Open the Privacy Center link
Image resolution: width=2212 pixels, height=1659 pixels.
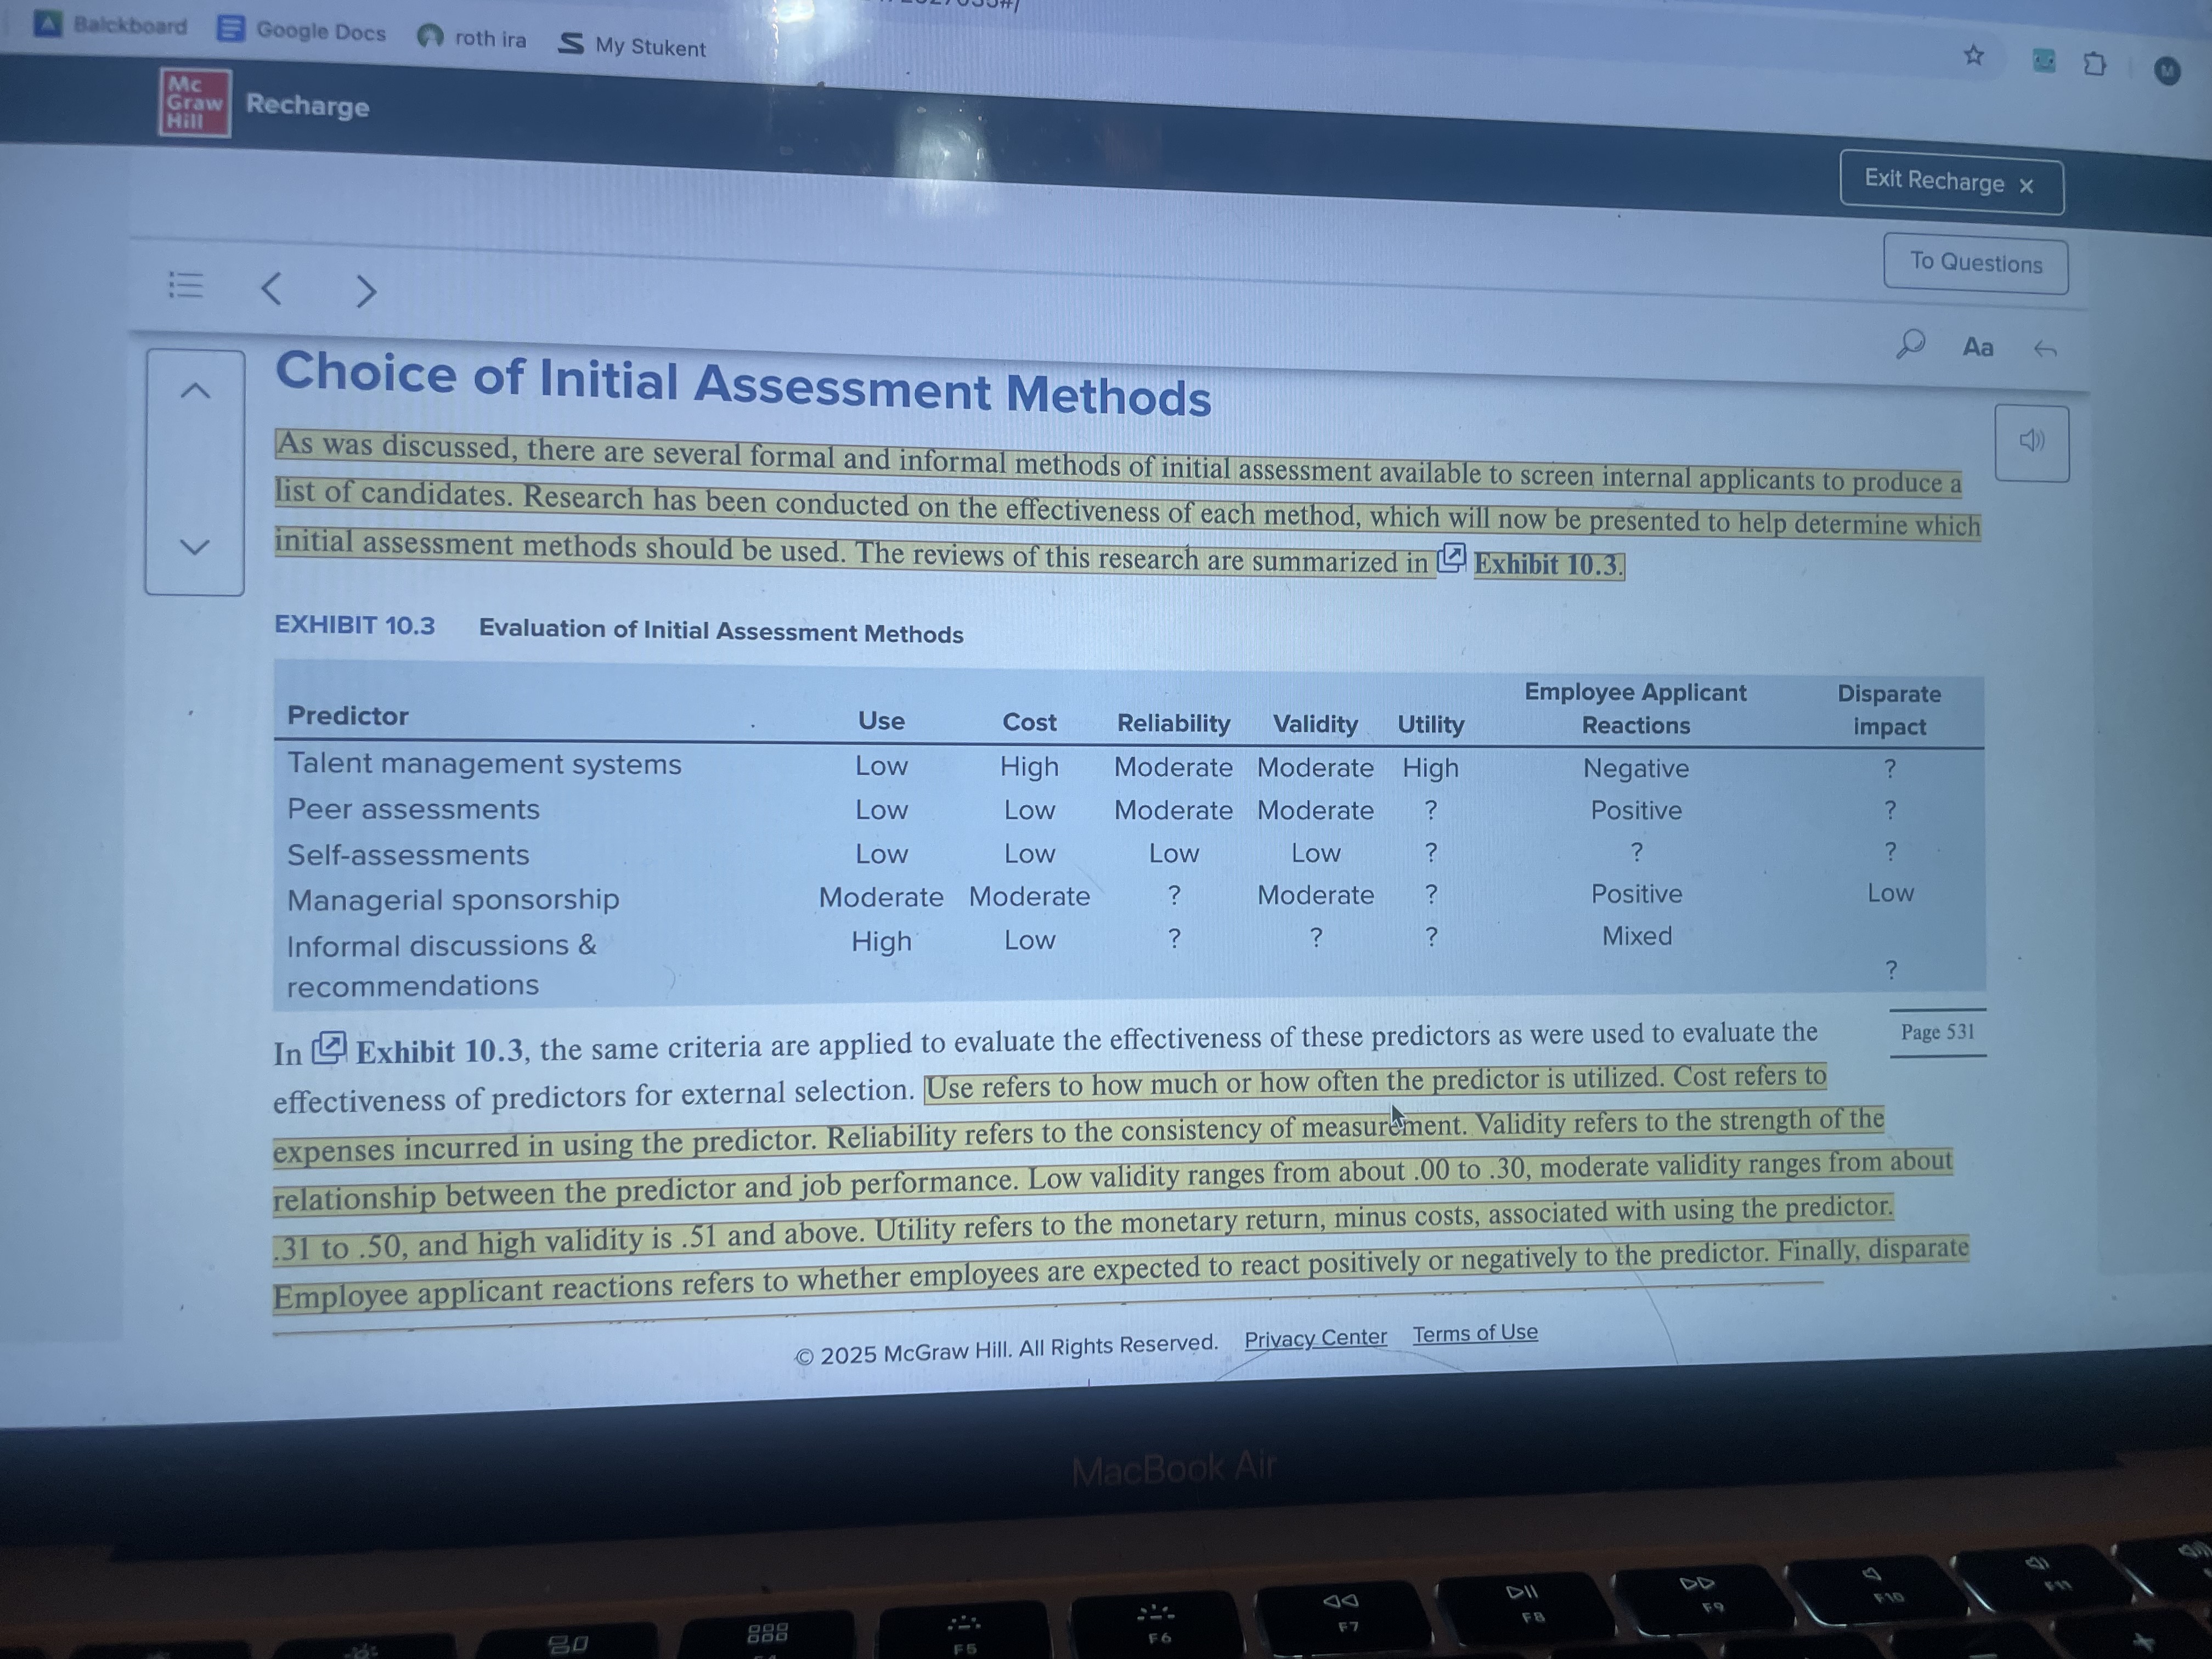click(1315, 1337)
